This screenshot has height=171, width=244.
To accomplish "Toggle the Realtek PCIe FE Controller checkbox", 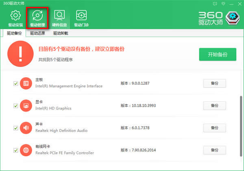I will 16,151.
